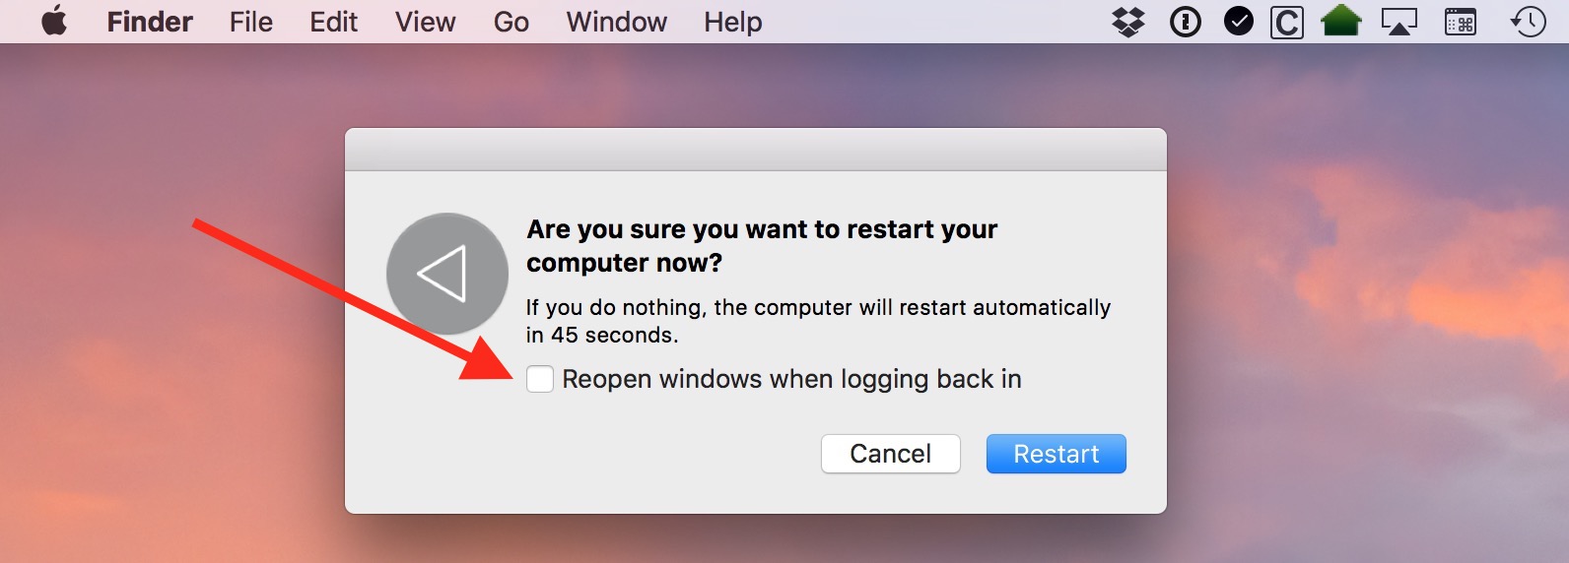Open the Dropbox menu bar icon
Image resolution: width=1569 pixels, height=563 pixels.
(1128, 22)
